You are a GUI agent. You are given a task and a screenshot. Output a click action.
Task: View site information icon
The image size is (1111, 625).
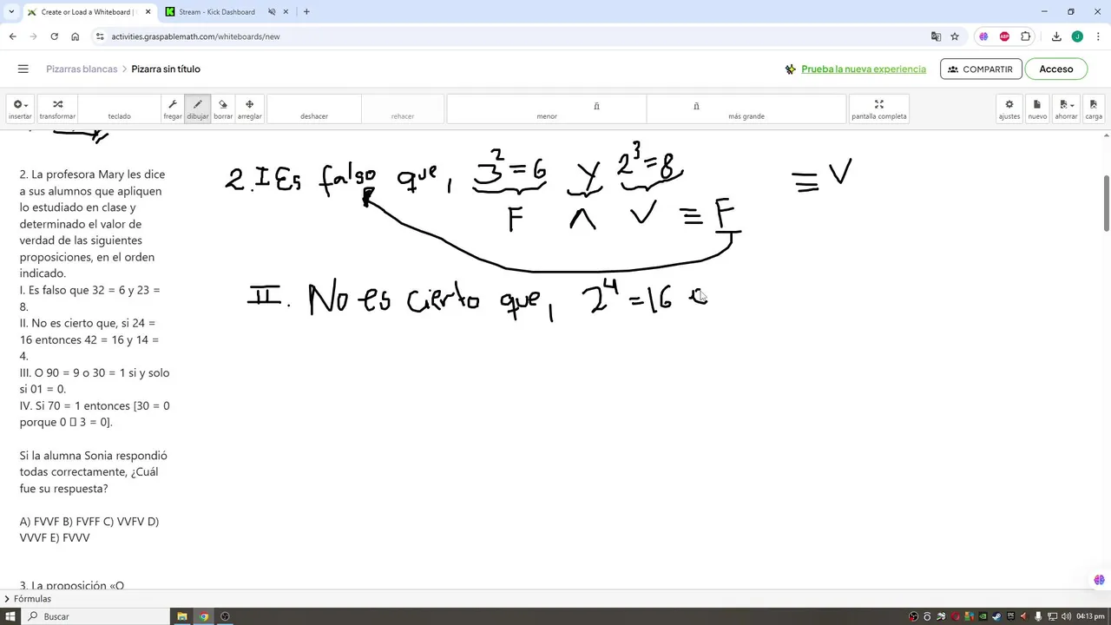tap(100, 36)
